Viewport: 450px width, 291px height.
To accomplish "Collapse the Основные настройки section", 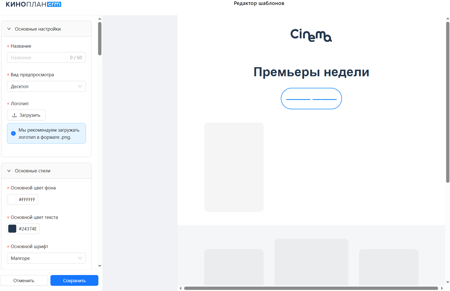I will pos(46,29).
